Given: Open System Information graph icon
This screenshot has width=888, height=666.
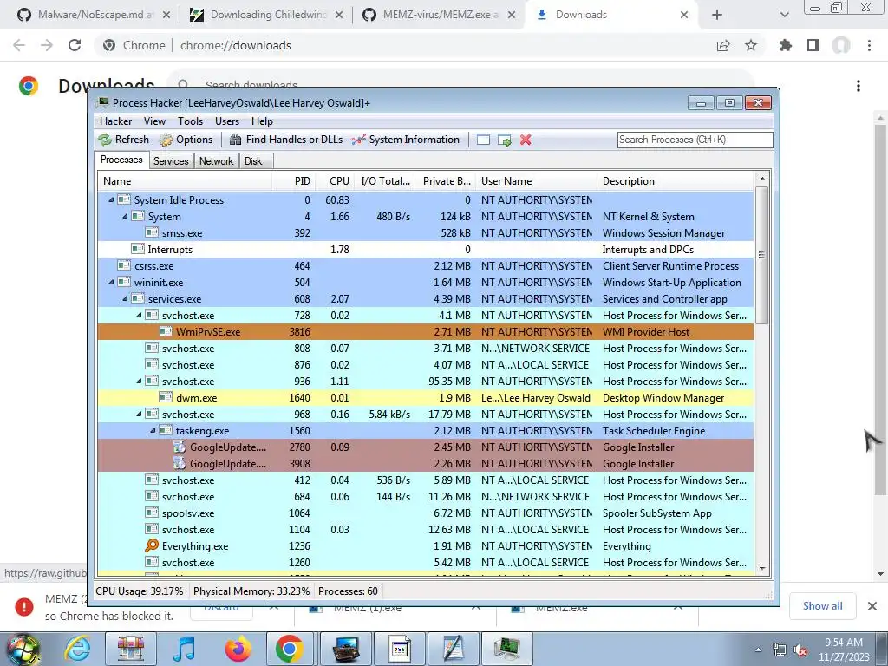Looking at the screenshot, I should (358, 140).
